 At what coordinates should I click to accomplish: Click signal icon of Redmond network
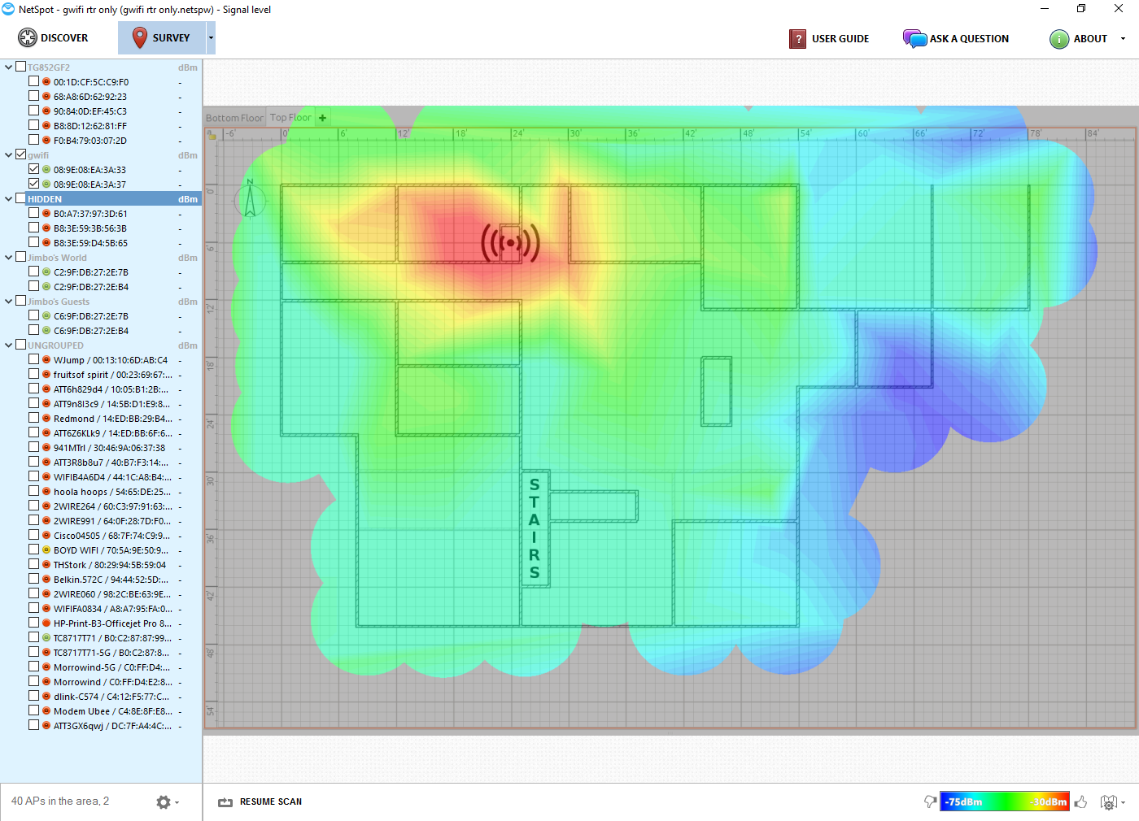pos(46,419)
